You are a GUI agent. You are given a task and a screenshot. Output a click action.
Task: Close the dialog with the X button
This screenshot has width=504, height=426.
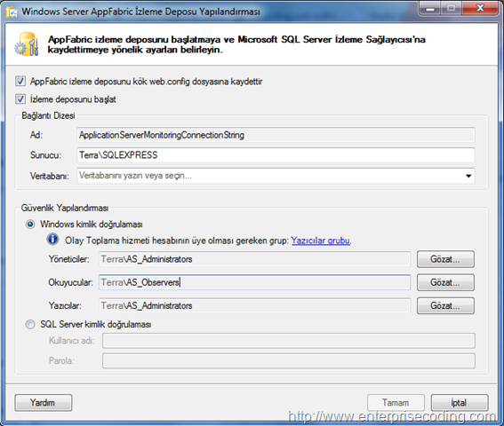pyautogui.click(x=480, y=8)
